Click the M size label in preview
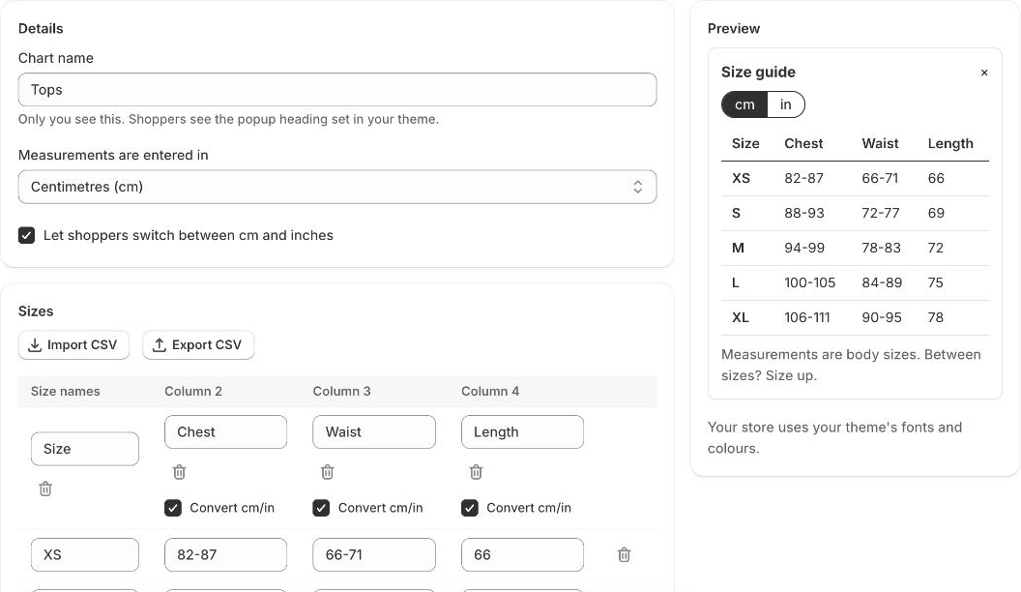The height and width of the screenshot is (592, 1021). point(738,248)
